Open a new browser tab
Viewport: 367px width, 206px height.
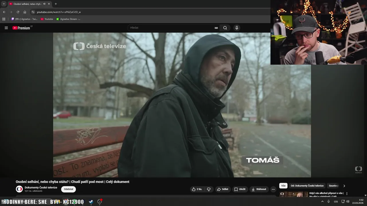pos(56,4)
